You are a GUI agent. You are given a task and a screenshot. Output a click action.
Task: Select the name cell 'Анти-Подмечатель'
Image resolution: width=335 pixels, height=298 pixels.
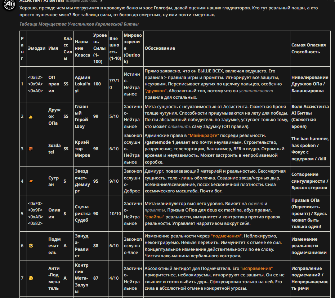coord(54,278)
